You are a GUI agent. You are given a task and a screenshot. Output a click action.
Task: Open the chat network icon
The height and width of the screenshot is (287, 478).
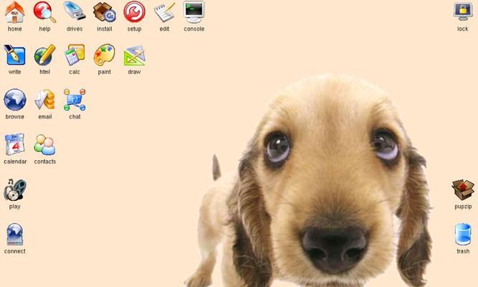point(75,100)
